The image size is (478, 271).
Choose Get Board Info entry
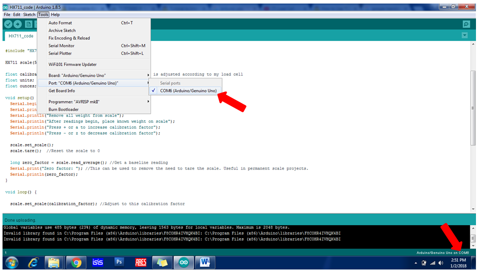tap(94, 91)
